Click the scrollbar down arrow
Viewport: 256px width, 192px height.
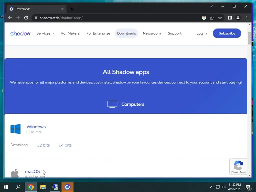click(x=249, y=175)
